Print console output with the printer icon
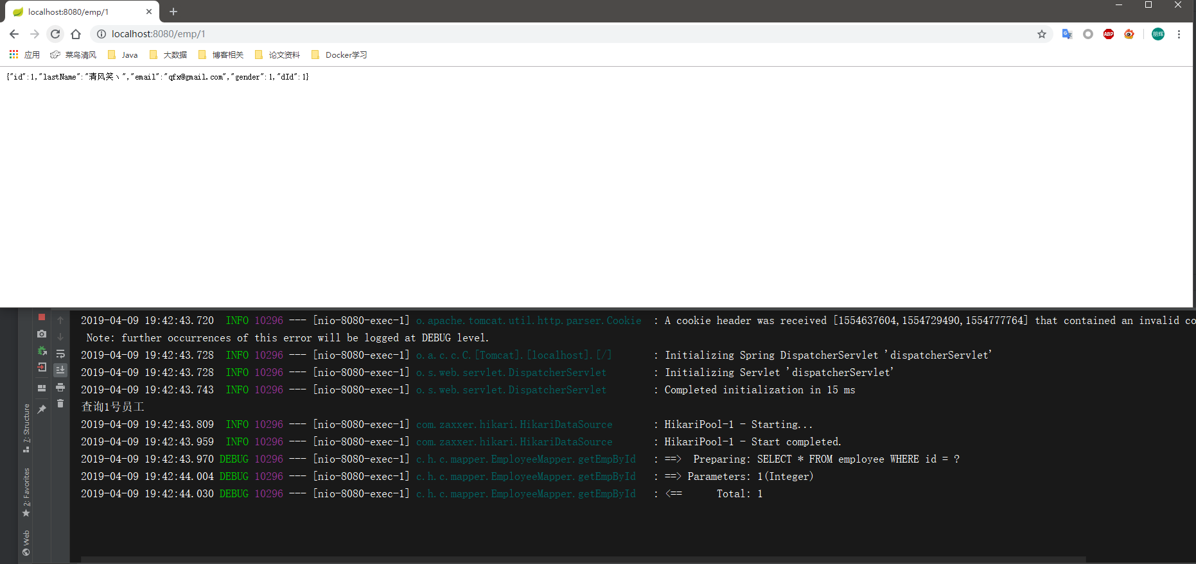The image size is (1196, 564). click(x=60, y=387)
